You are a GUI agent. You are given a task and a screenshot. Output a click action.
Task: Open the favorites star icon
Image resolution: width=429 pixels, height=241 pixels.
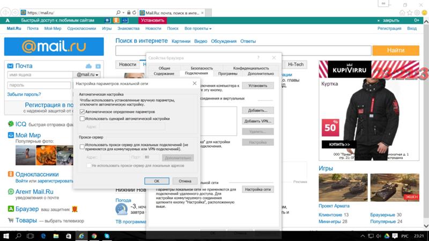(410, 12)
